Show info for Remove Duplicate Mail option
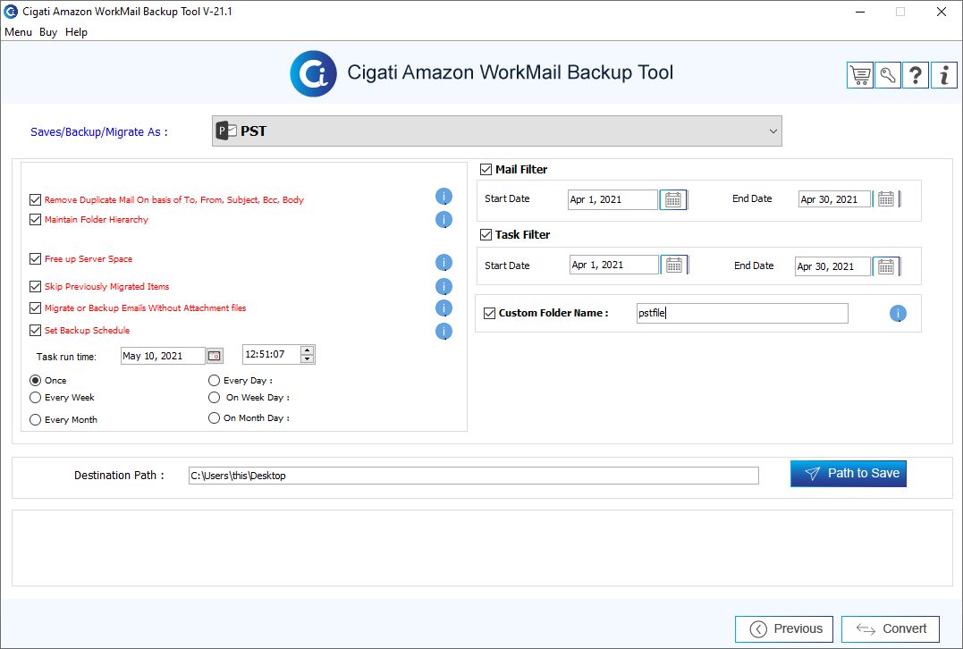The height and width of the screenshot is (649, 963). (x=443, y=197)
